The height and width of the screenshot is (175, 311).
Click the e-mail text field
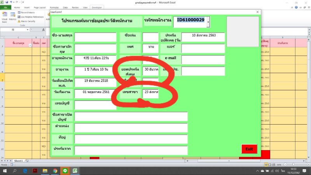click(203, 60)
